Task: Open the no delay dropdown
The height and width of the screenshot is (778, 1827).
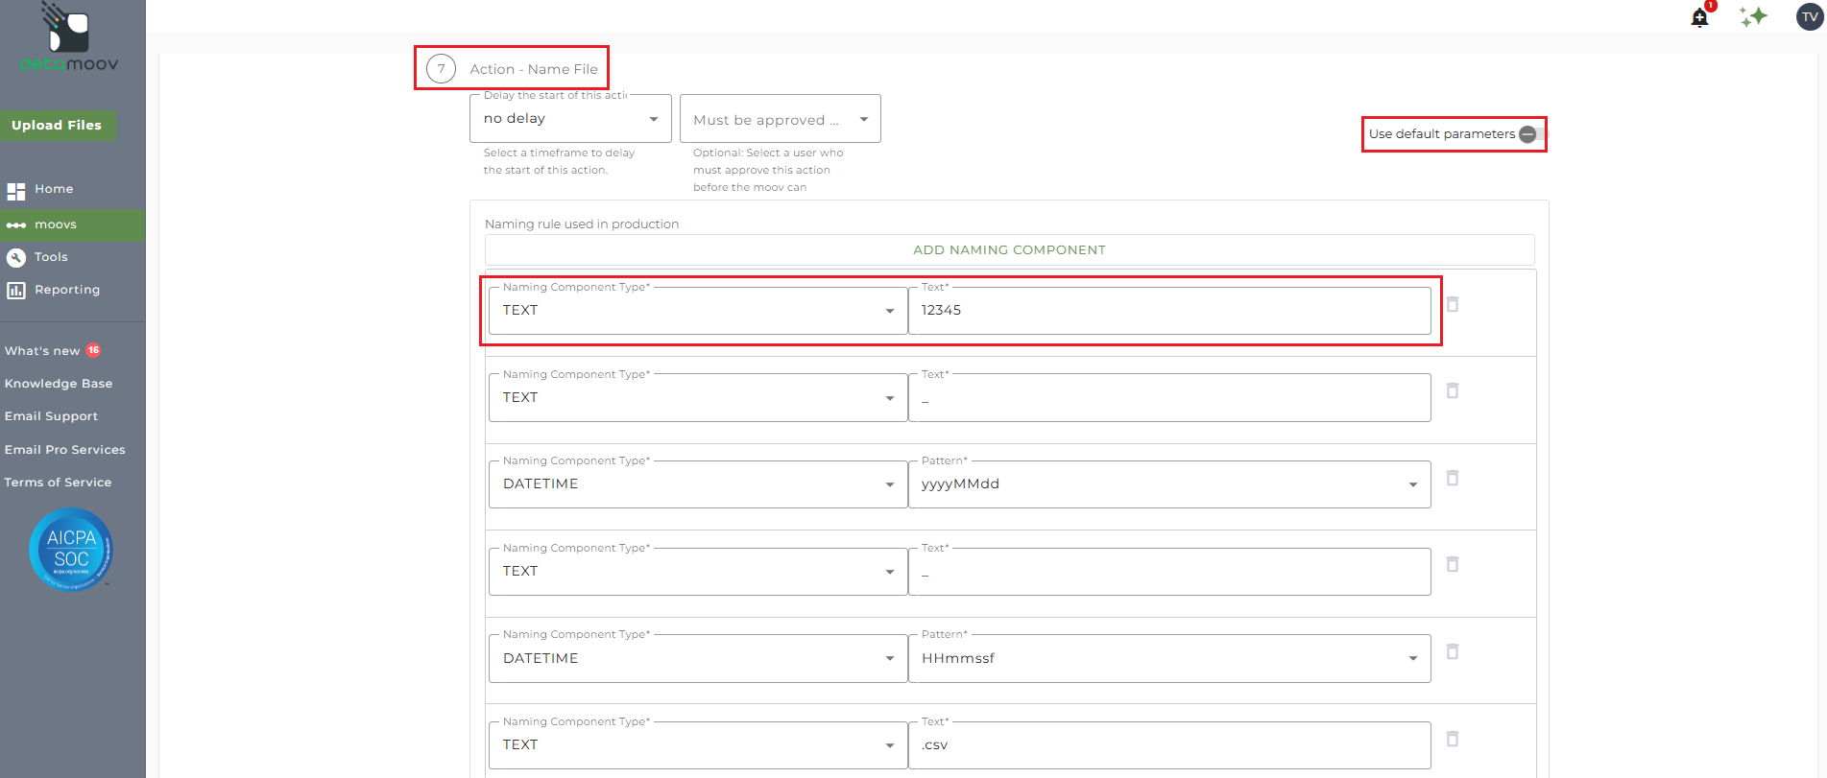Action: (x=570, y=119)
